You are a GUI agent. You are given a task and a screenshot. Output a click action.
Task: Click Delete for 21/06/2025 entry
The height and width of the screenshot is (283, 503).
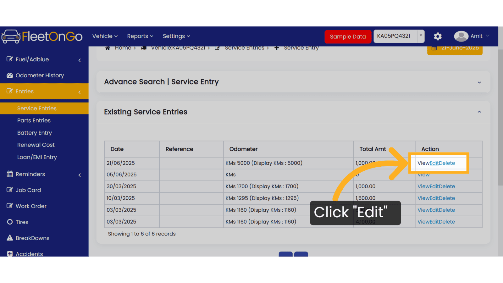[x=447, y=163]
